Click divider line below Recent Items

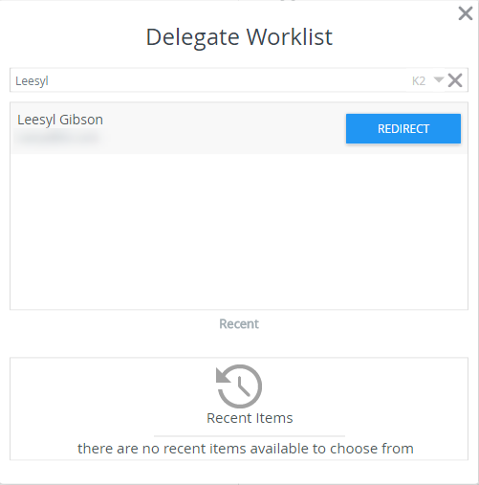250,435
